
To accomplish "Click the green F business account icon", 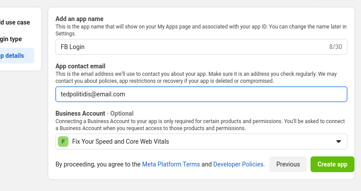I will (x=63, y=141).
